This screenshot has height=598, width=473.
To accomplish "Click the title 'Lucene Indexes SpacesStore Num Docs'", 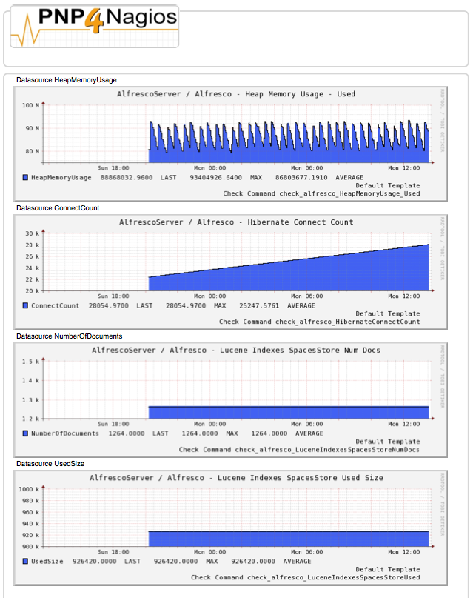I will (300, 350).
